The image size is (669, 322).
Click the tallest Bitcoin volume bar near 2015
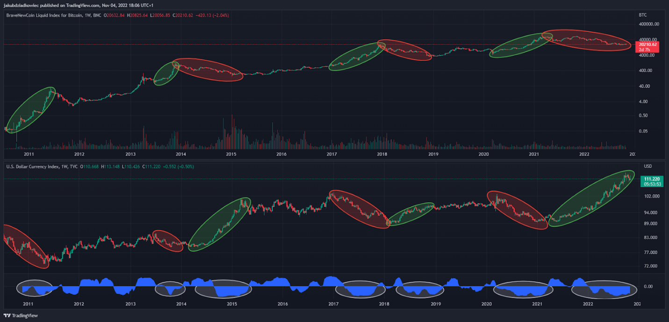coord(232,132)
